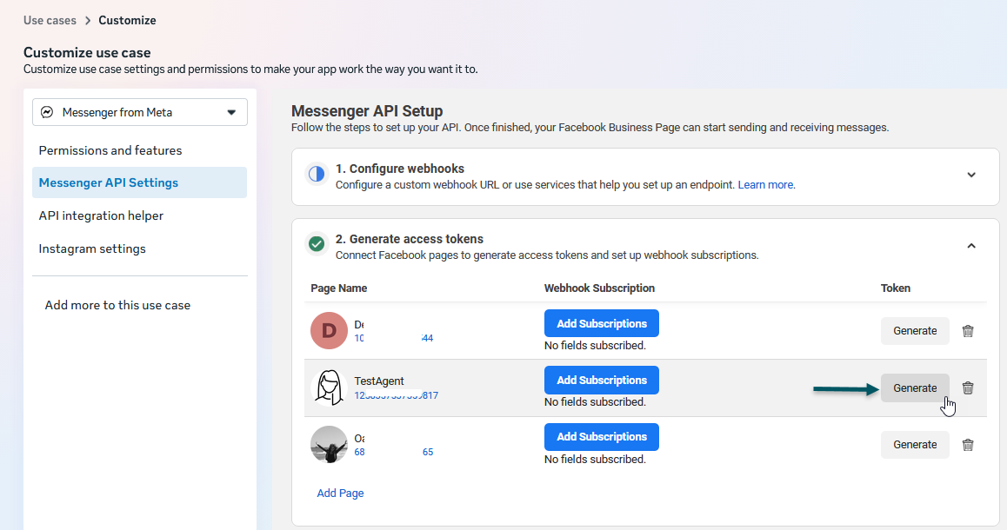The width and height of the screenshot is (1007, 530).
Task: Click the red D page avatar
Action: pos(329,330)
